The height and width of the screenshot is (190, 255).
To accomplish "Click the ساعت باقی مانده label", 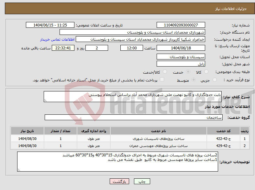I will pos(36,48).
